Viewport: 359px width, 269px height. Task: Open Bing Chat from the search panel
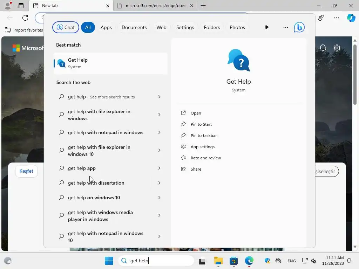66,27
